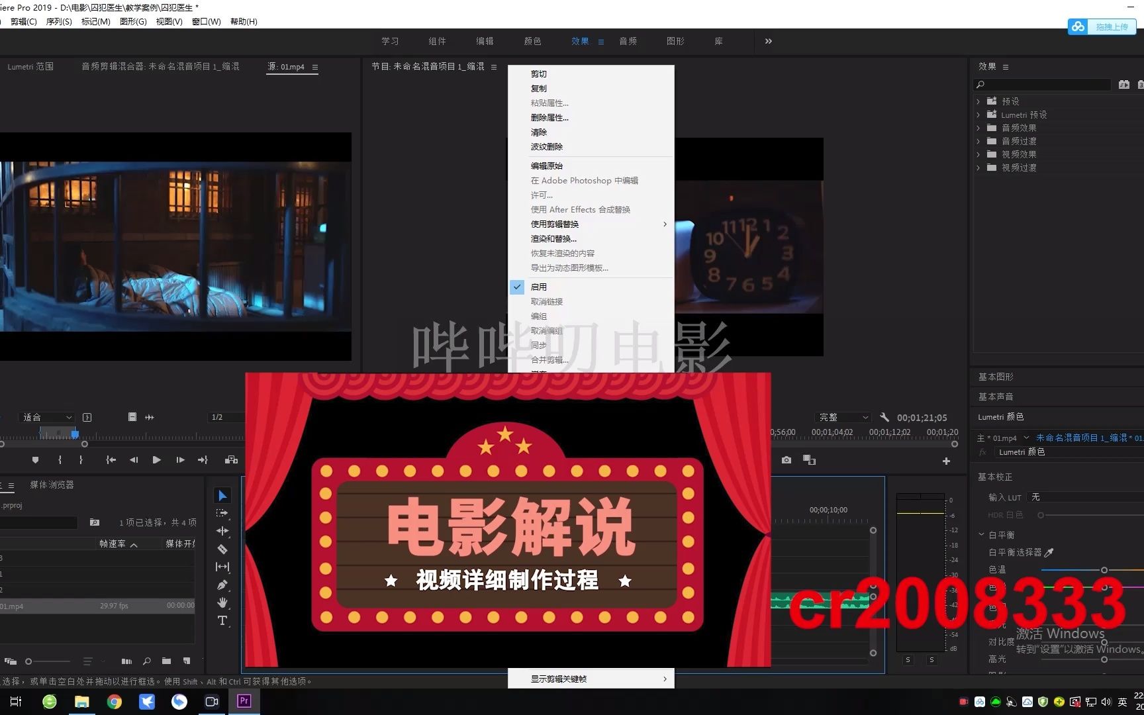This screenshot has width=1144, height=715.
Task: Add a marker in source monitor
Action: point(36,459)
